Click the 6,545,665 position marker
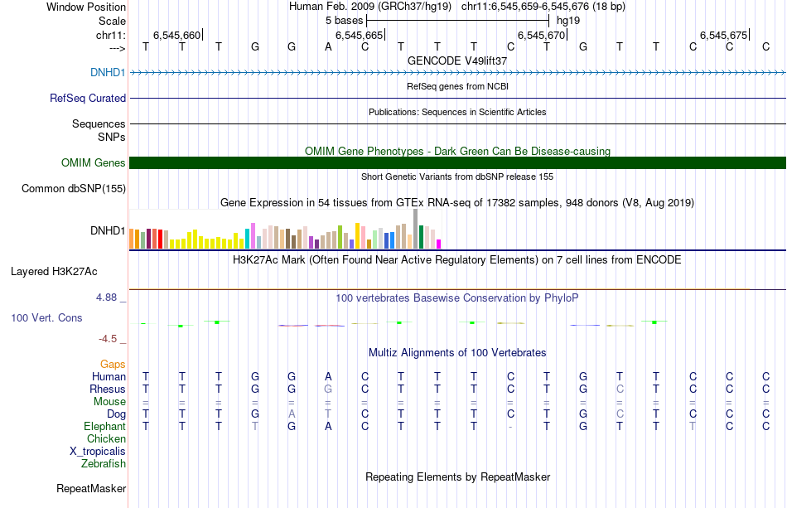Image resolution: width=787 pixels, height=508 pixels. [x=359, y=35]
